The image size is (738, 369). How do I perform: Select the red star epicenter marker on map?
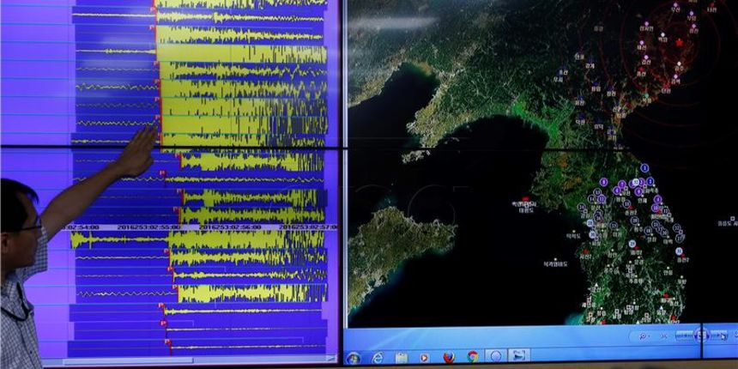tap(679, 42)
